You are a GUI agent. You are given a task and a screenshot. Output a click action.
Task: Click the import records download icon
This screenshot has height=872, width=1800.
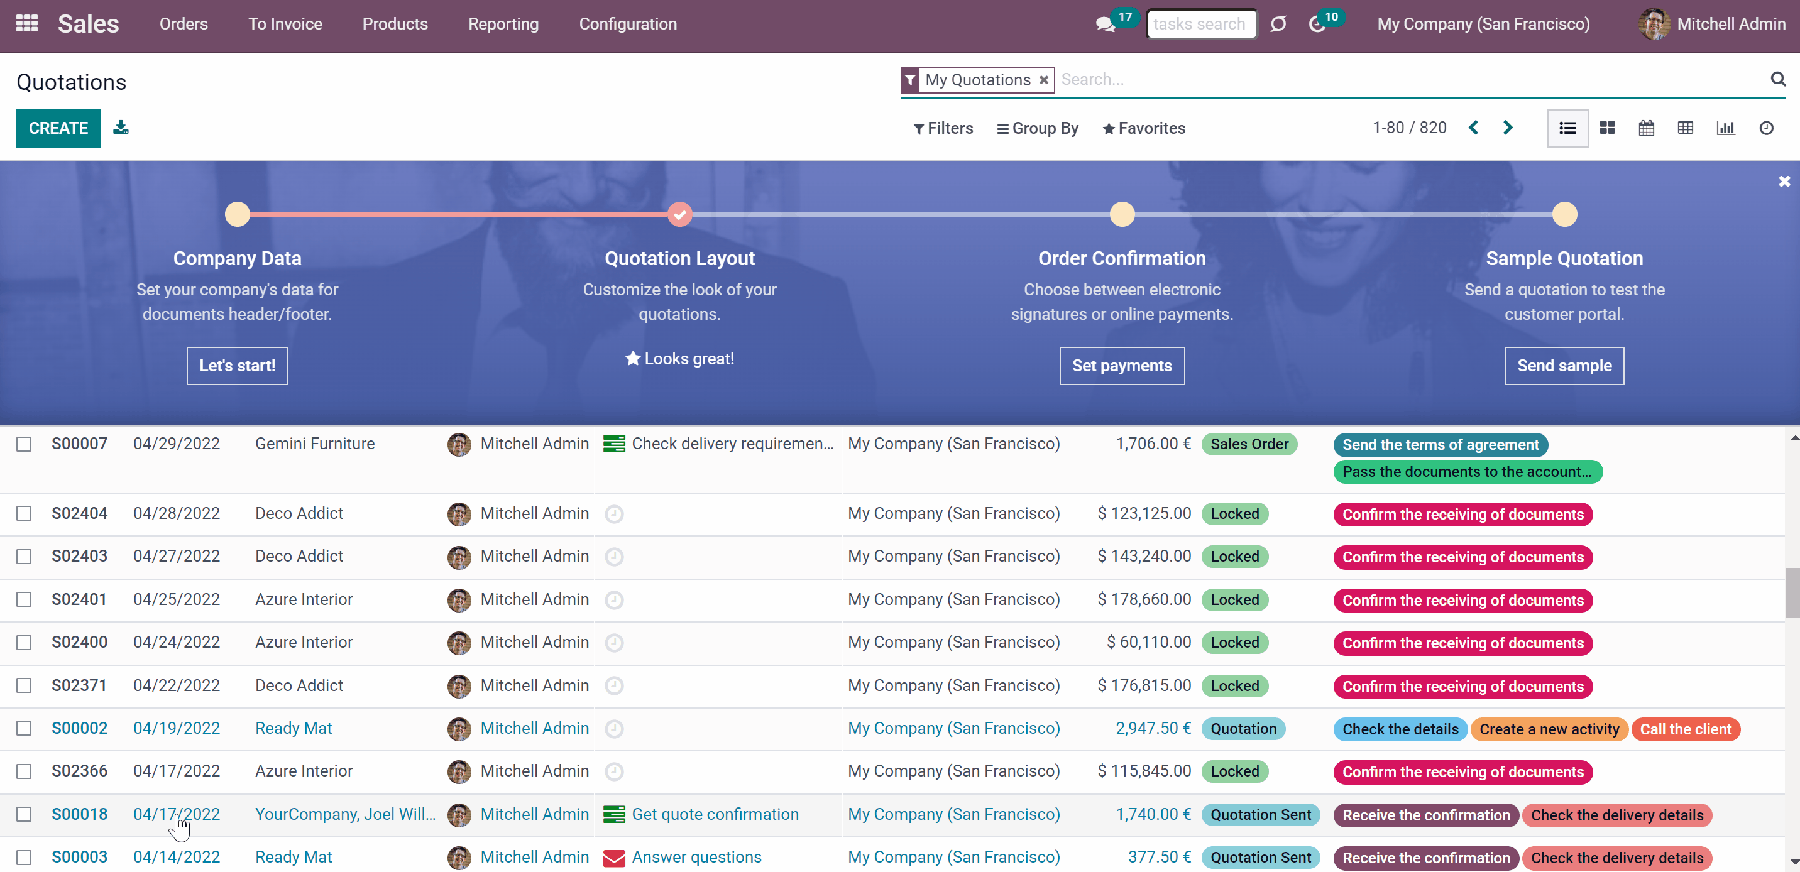tap(121, 127)
